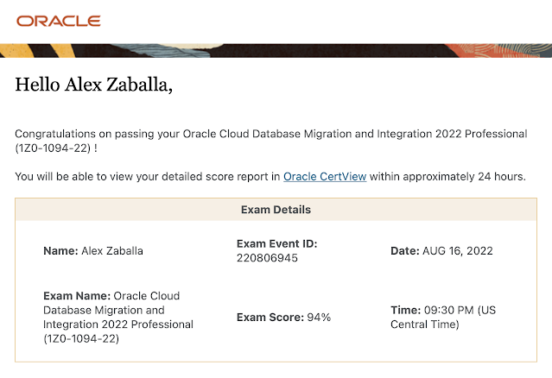
Task: Click the Oracle logo
Action: coord(58,21)
